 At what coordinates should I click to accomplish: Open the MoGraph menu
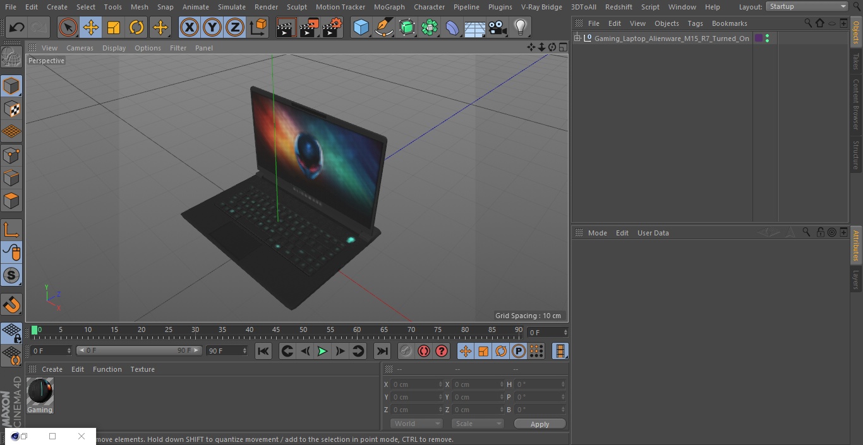(389, 6)
